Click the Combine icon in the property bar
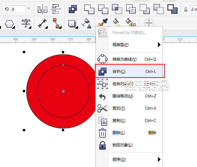Screen dimensions: 197x167 click(x=73, y=9)
